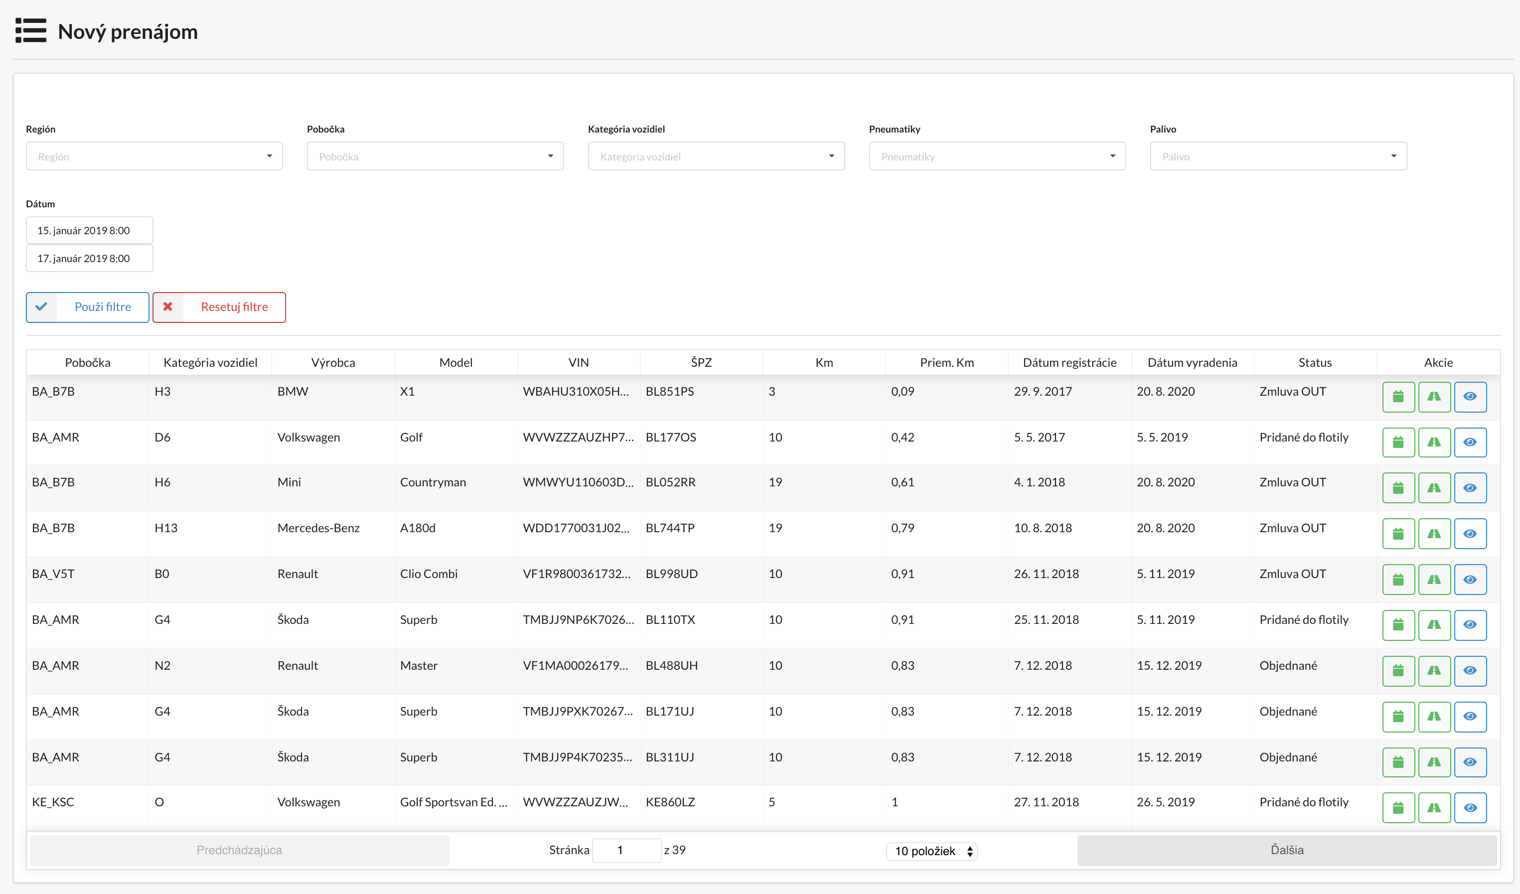The height and width of the screenshot is (894, 1520).
Task: Open the Palivo dropdown
Action: tap(1277, 155)
